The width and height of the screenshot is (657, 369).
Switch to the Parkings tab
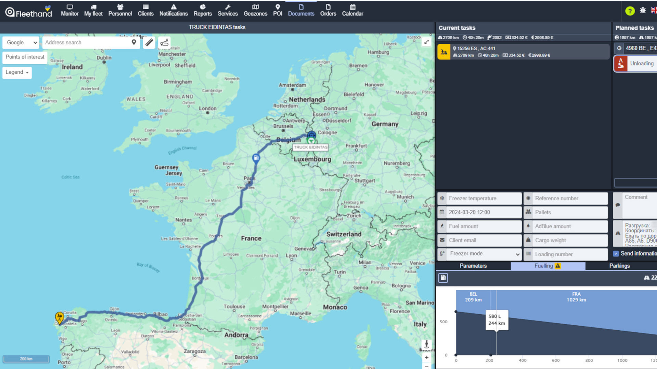pos(620,266)
